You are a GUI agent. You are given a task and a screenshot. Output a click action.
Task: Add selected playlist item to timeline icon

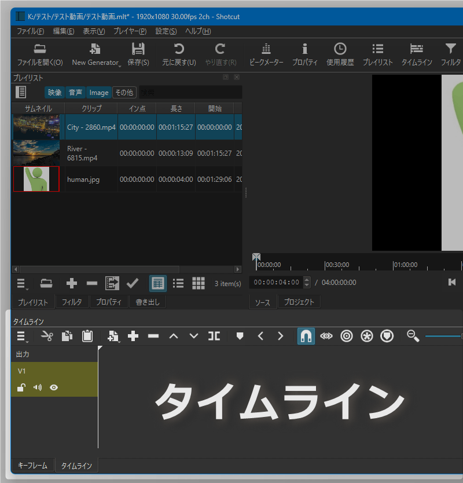click(112, 283)
